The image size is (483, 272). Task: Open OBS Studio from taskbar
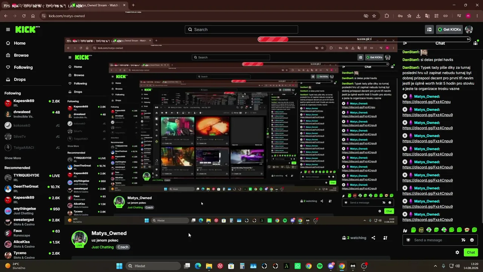pos(364,266)
